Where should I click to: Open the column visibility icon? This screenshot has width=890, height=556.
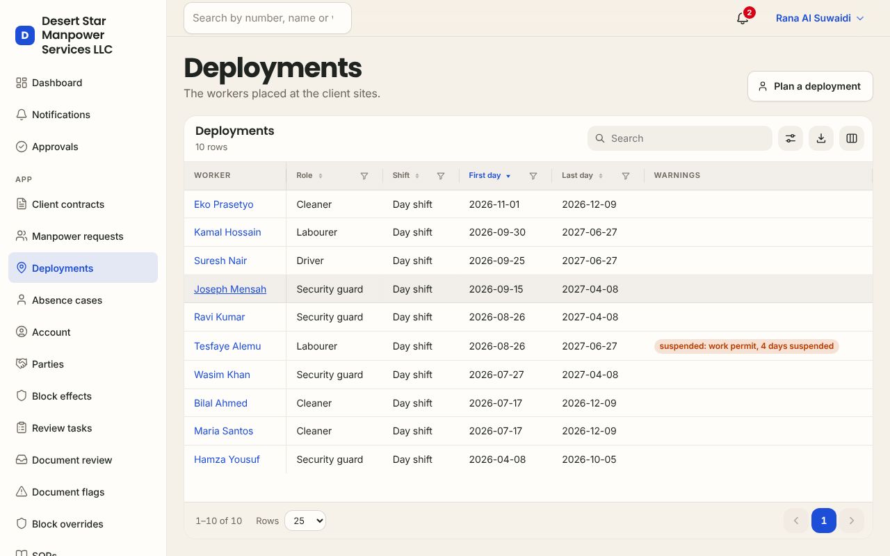(x=852, y=138)
